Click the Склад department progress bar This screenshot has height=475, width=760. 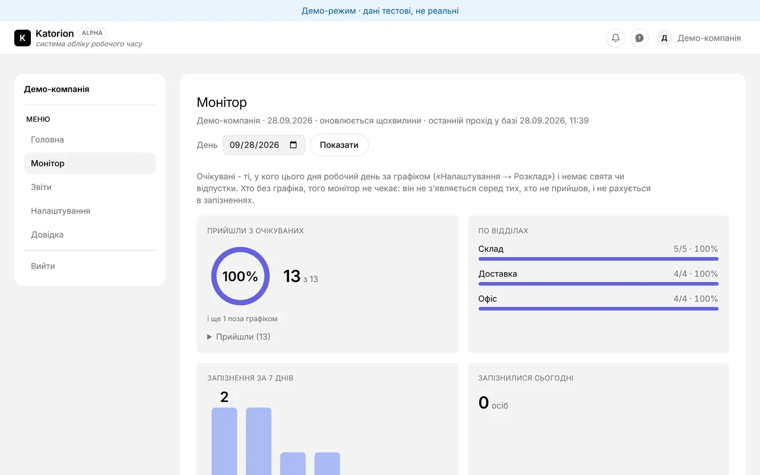pyautogui.click(x=598, y=259)
